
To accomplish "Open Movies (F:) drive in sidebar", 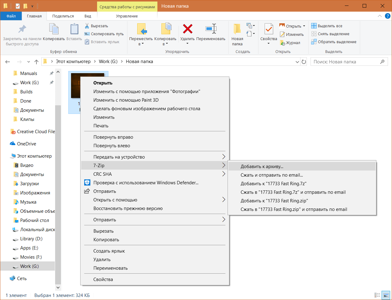I will coord(31,257).
